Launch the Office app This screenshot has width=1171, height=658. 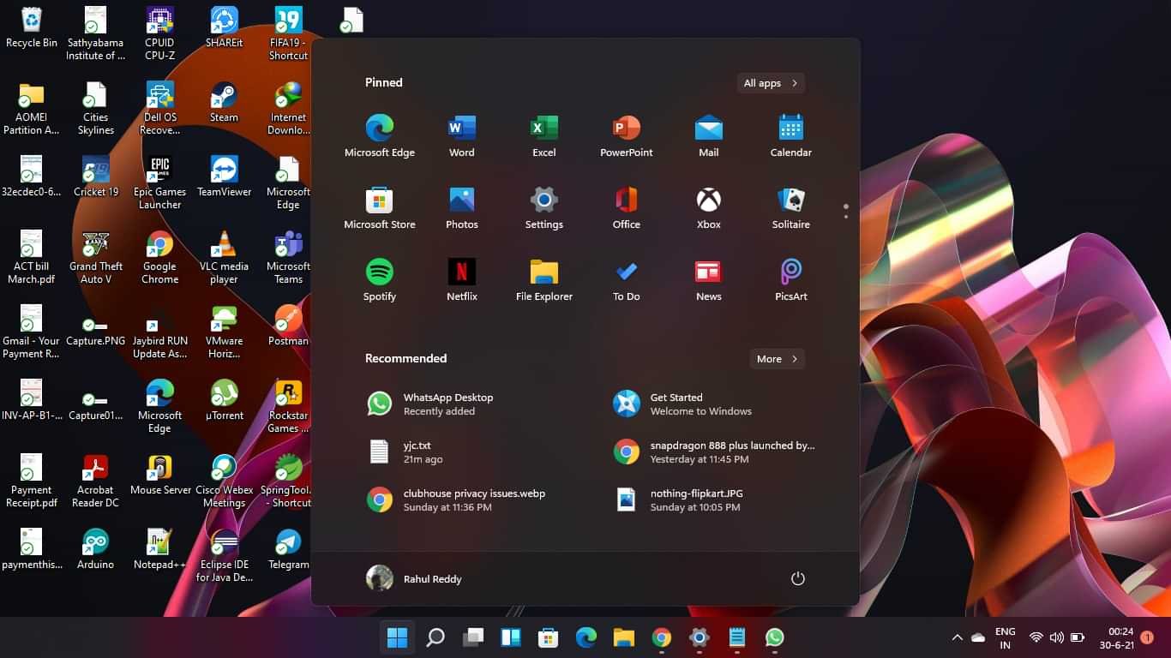point(627,208)
